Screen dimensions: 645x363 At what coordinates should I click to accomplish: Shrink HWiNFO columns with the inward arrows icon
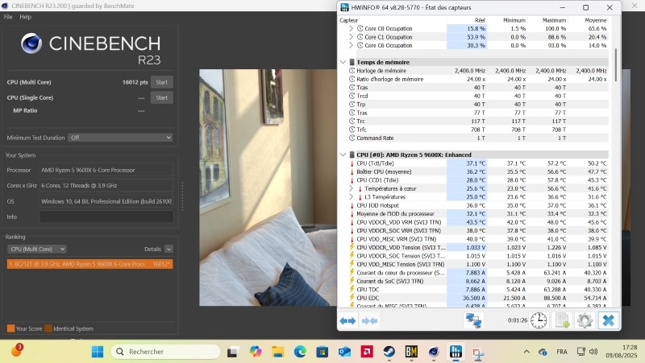369,320
